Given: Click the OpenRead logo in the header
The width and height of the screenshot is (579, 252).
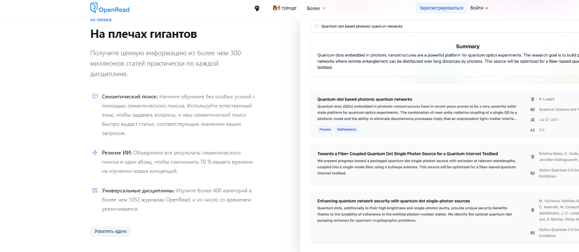Looking at the screenshot, I should point(110,8).
